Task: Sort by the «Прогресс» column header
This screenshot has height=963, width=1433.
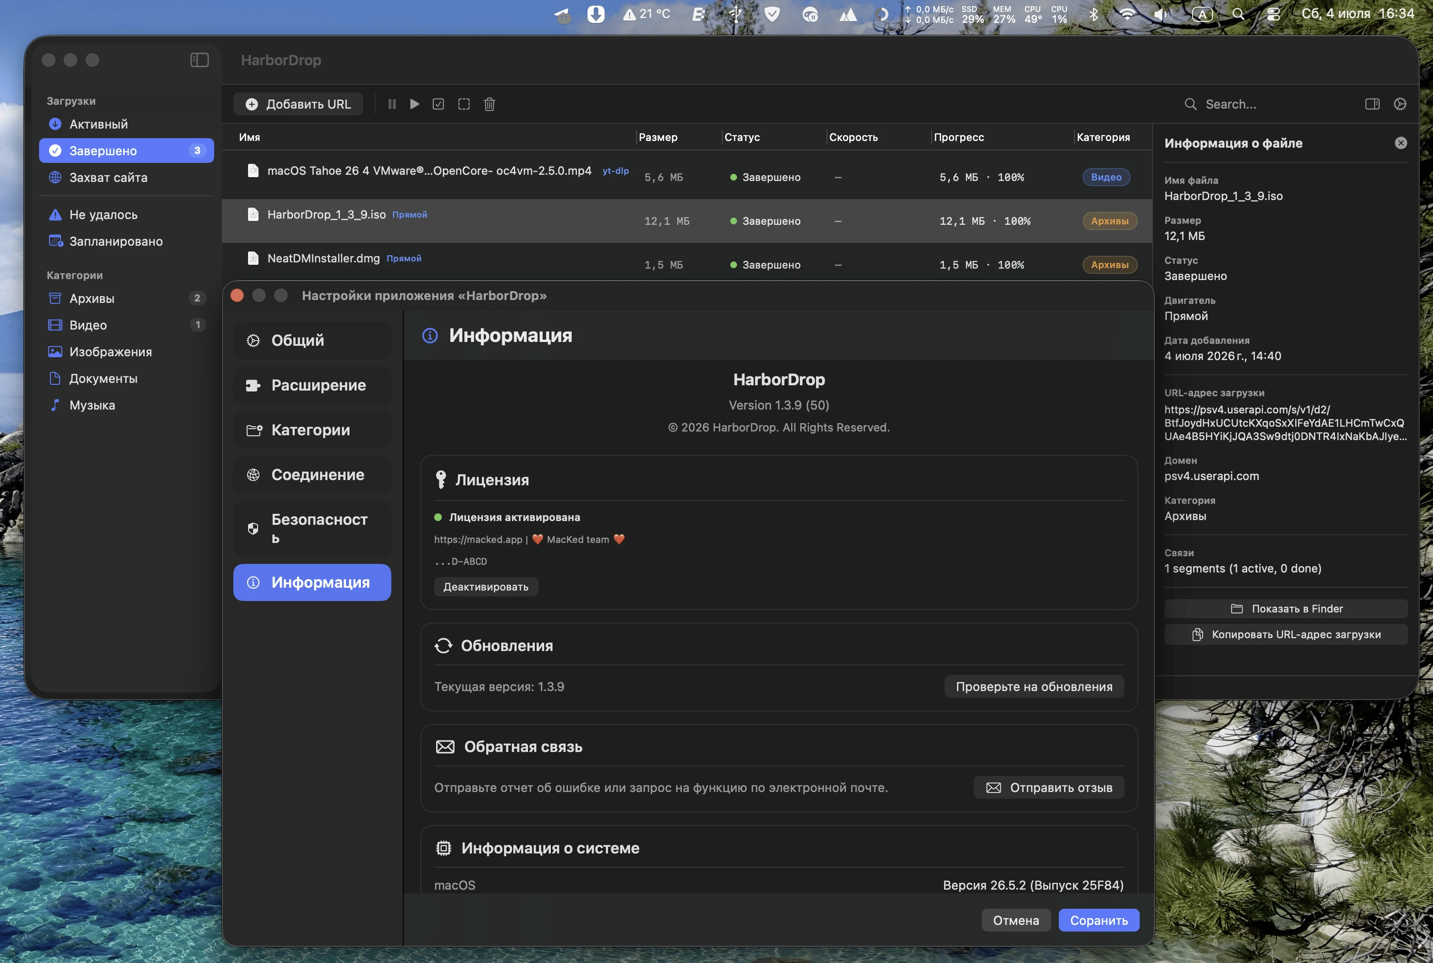Action: 959,137
